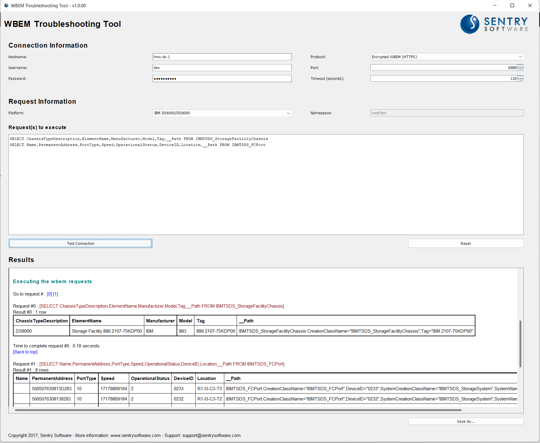Open the Protocol dropdown
540x443 pixels.
[447, 57]
